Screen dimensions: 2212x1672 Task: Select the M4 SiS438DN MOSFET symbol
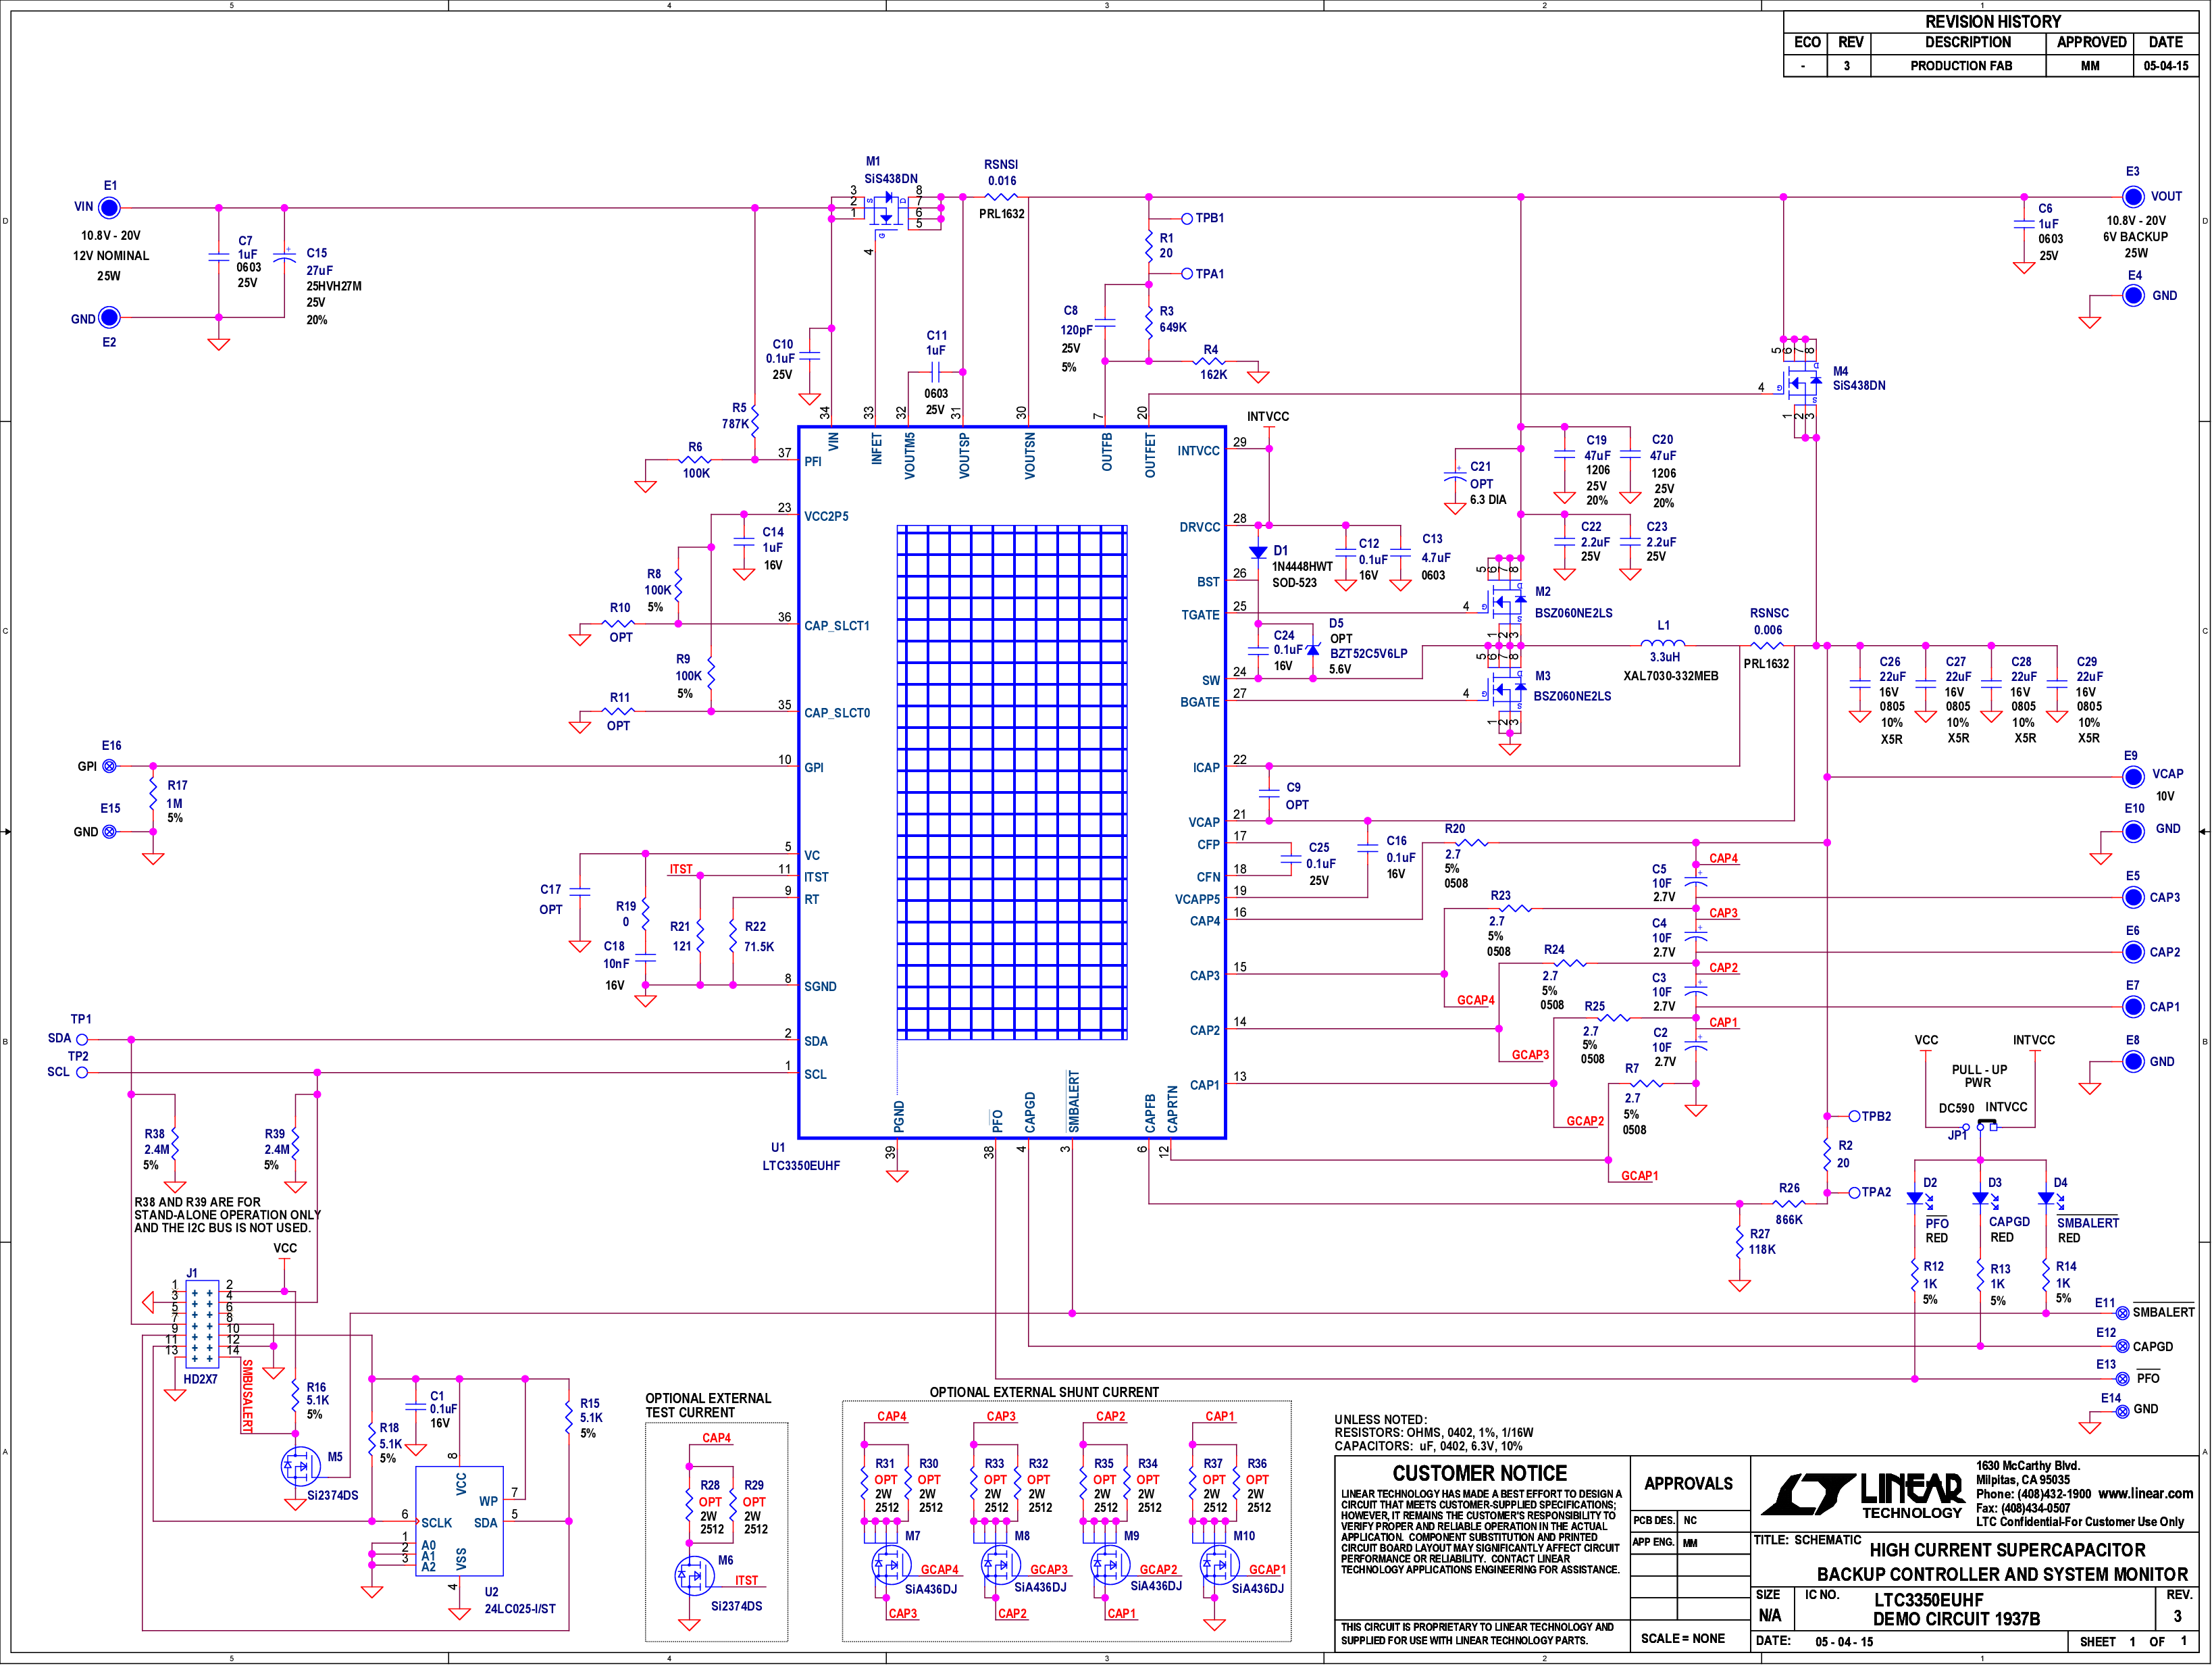(x=1801, y=386)
